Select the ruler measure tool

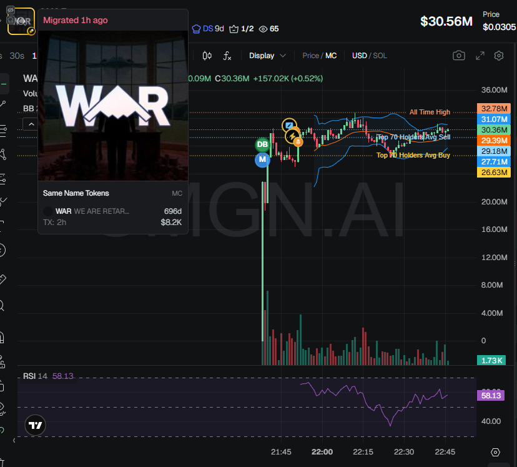(x=2, y=279)
